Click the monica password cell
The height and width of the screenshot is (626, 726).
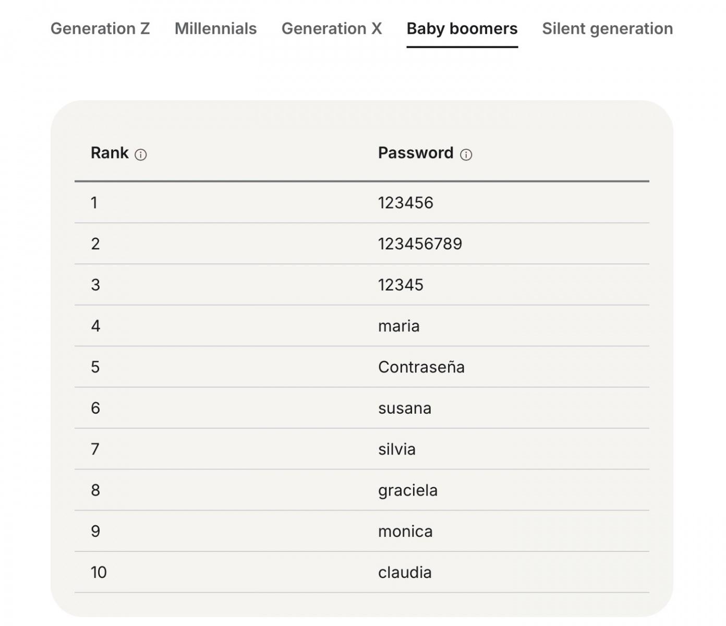click(405, 532)
